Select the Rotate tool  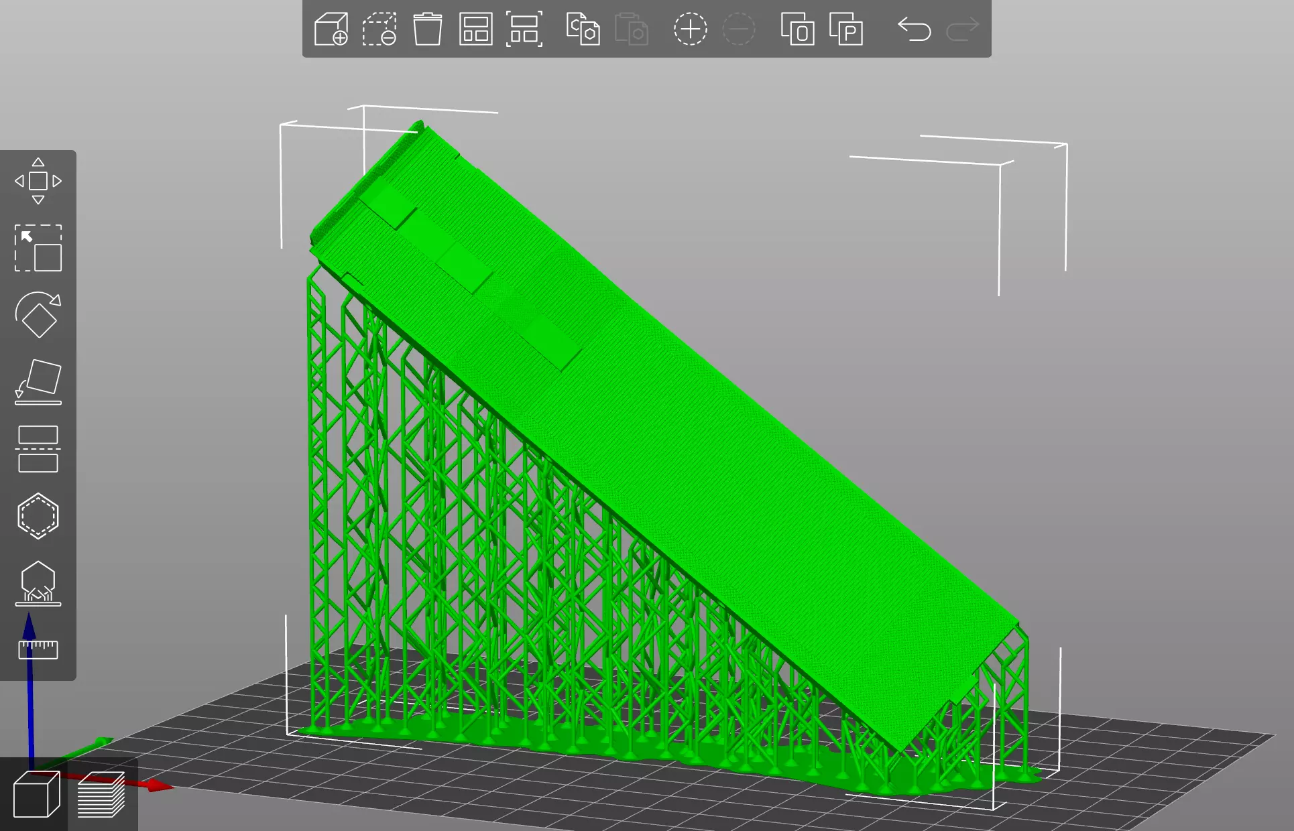coord(38,315)
